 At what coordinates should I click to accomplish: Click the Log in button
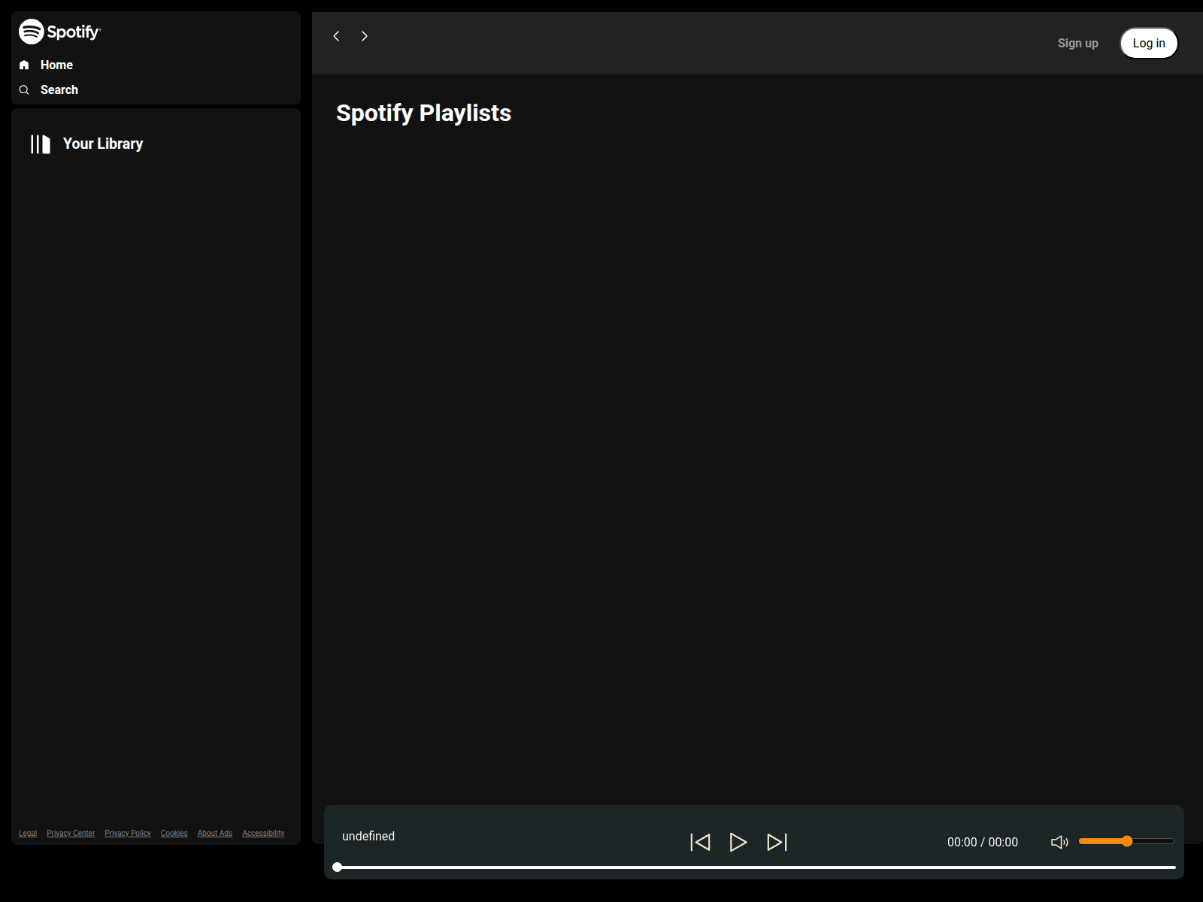click(x=1149, y=44)
